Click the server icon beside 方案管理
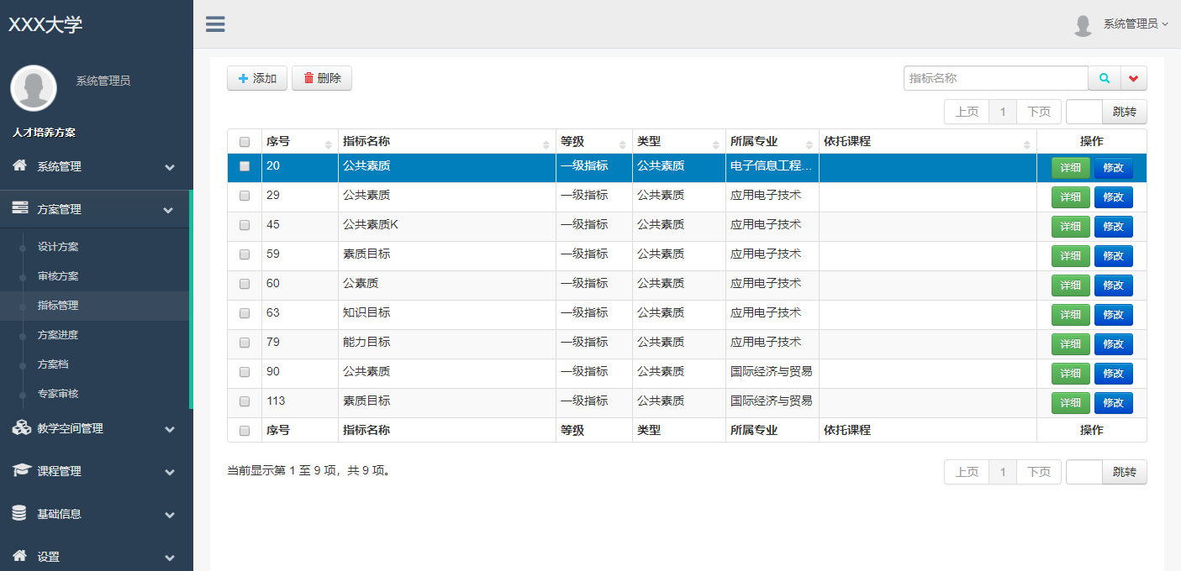 point(20,208)
